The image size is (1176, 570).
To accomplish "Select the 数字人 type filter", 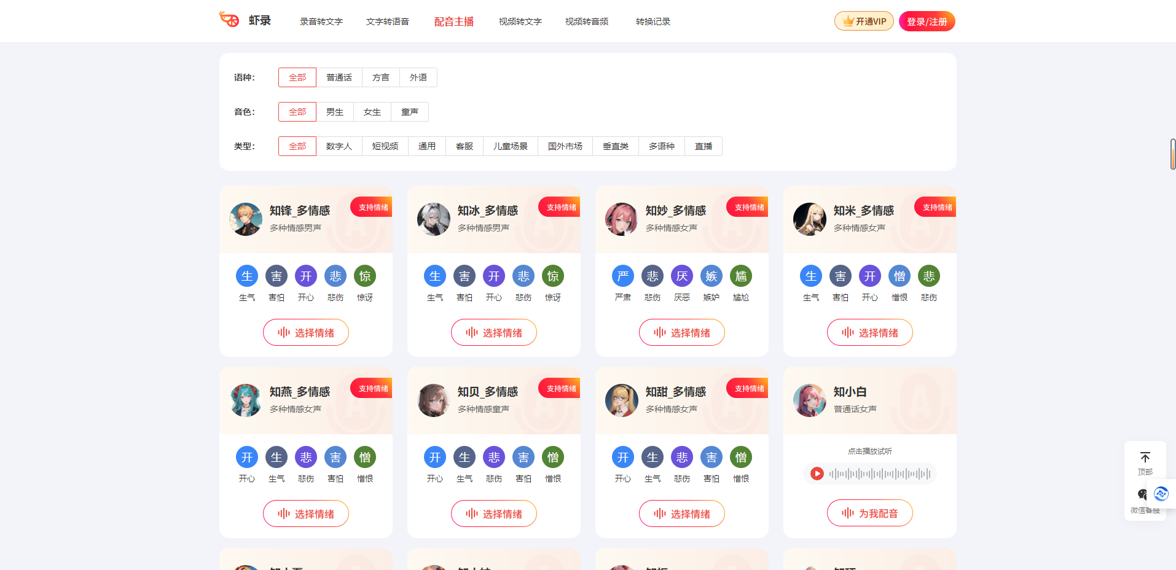I will [x=339, y=146].
